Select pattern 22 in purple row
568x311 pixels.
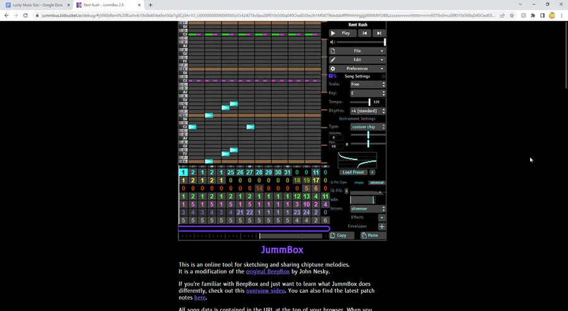249,212
